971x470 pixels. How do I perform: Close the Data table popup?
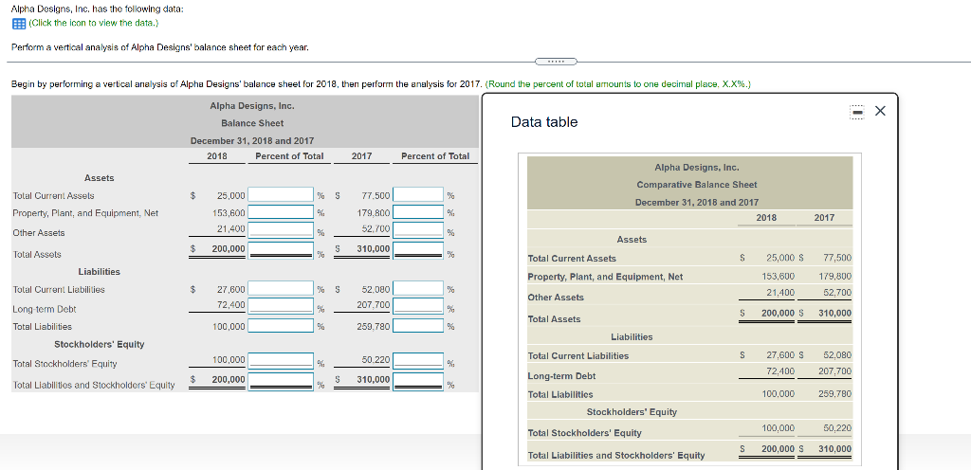(881, 111)
